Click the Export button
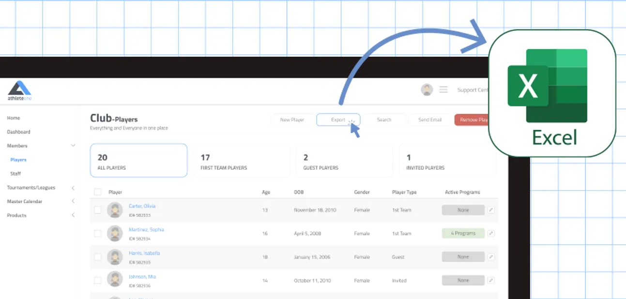Image resolution: width=626 pixels, height=299 pixels. click(338, 120)
